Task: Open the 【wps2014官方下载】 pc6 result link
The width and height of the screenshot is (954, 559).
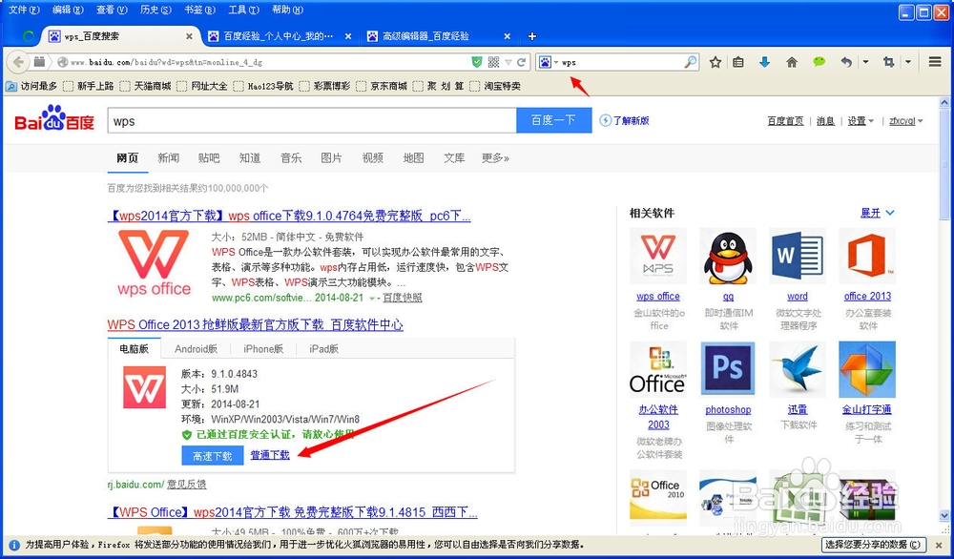Action: pyautogui.click(x=289, y=216)
